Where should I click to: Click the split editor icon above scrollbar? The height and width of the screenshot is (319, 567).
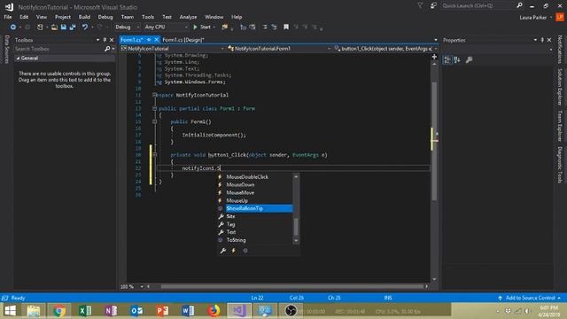pos(434,57)
